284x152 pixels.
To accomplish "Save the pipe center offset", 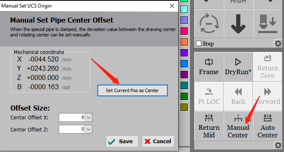I will click(122, 142).
